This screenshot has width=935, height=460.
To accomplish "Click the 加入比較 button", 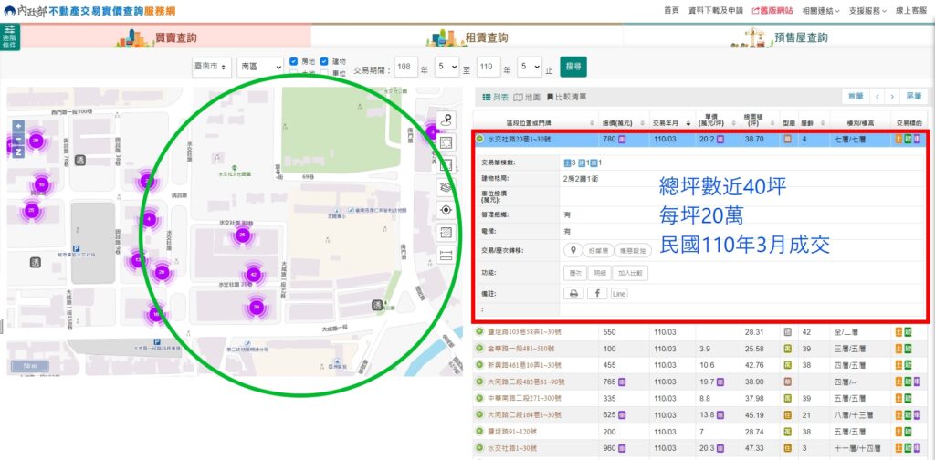I will 629,272.
